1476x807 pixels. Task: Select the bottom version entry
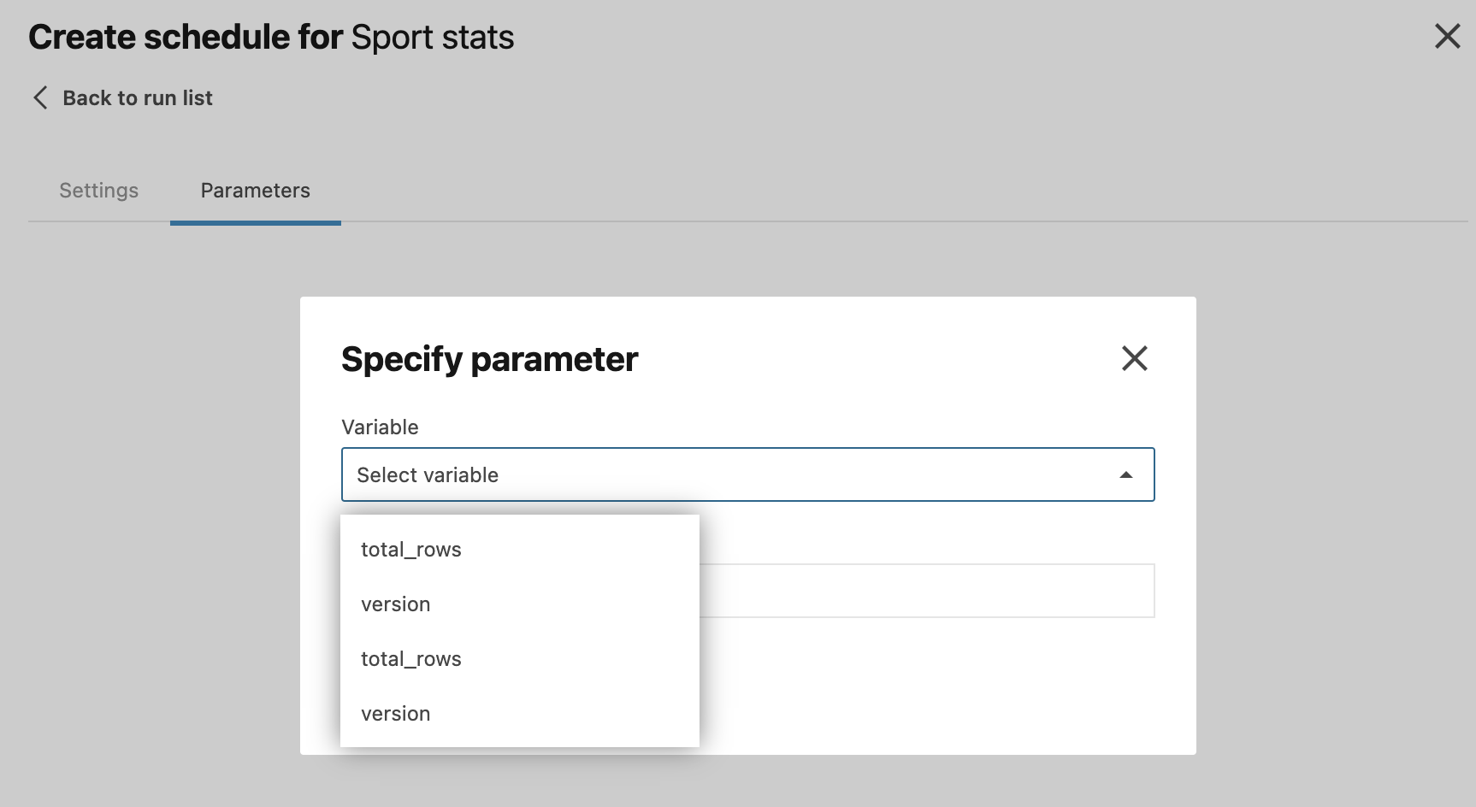[396, 713]
